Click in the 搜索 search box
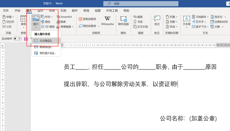230x131 pixels. [141, 4]
